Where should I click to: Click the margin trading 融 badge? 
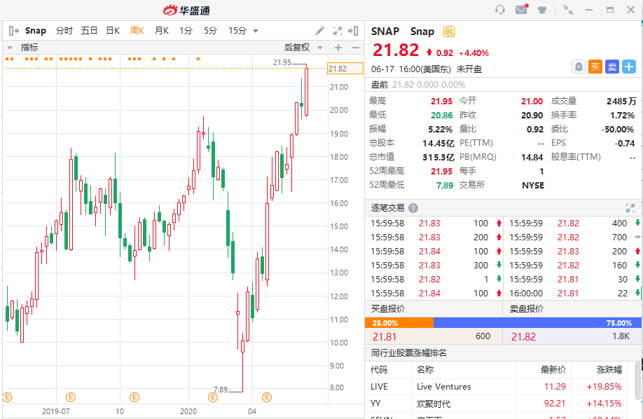pos(449,32)
